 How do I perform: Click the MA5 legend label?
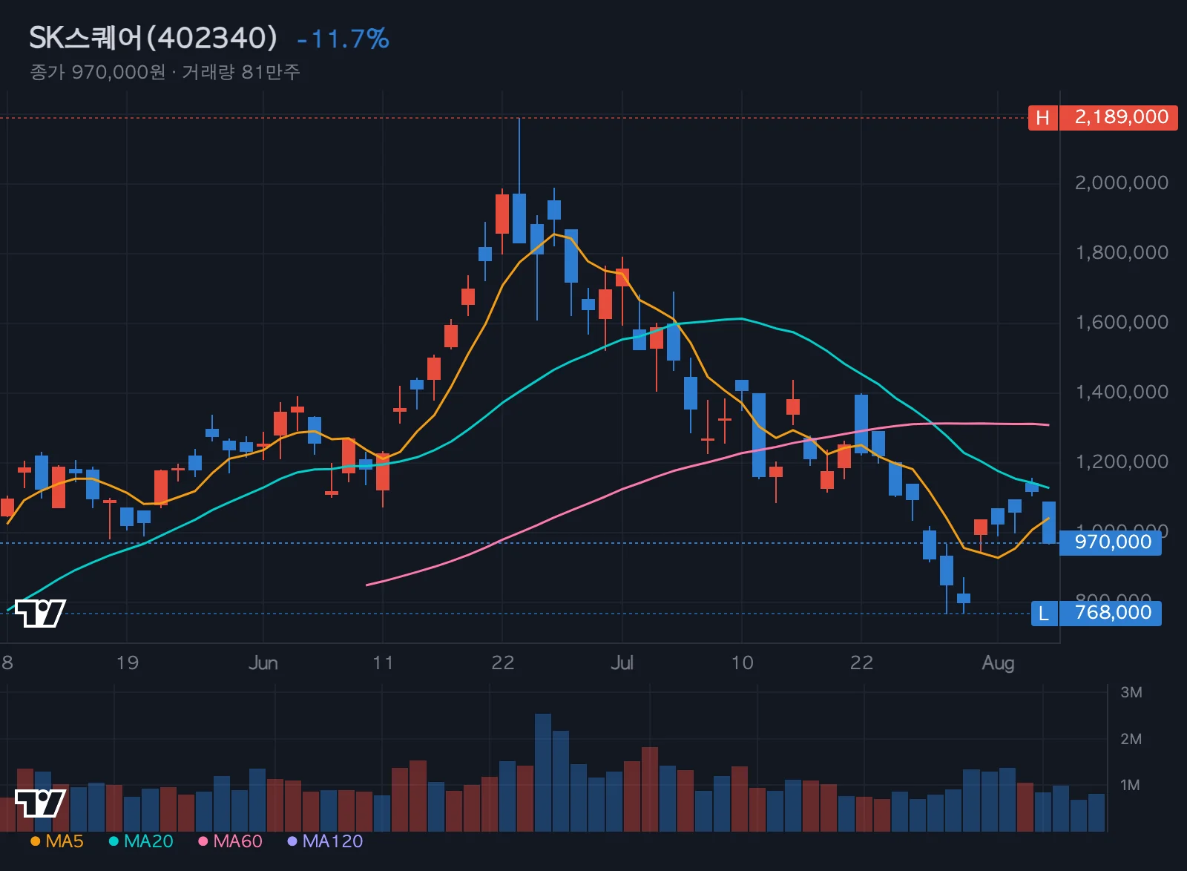65,841
